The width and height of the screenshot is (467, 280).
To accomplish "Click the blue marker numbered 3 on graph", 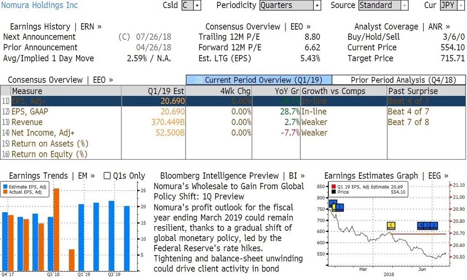I will 427,225.
